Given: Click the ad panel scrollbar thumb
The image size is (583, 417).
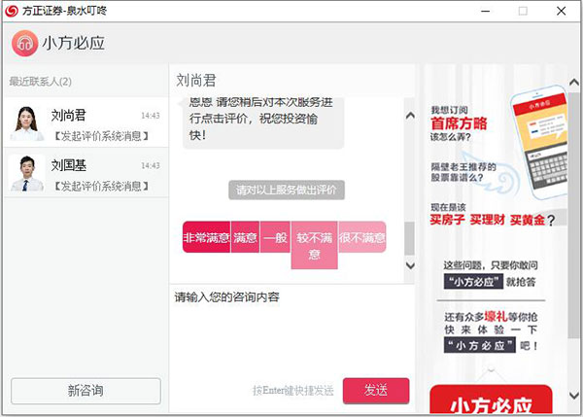Looking at the screenshot, I should (573, 215).
